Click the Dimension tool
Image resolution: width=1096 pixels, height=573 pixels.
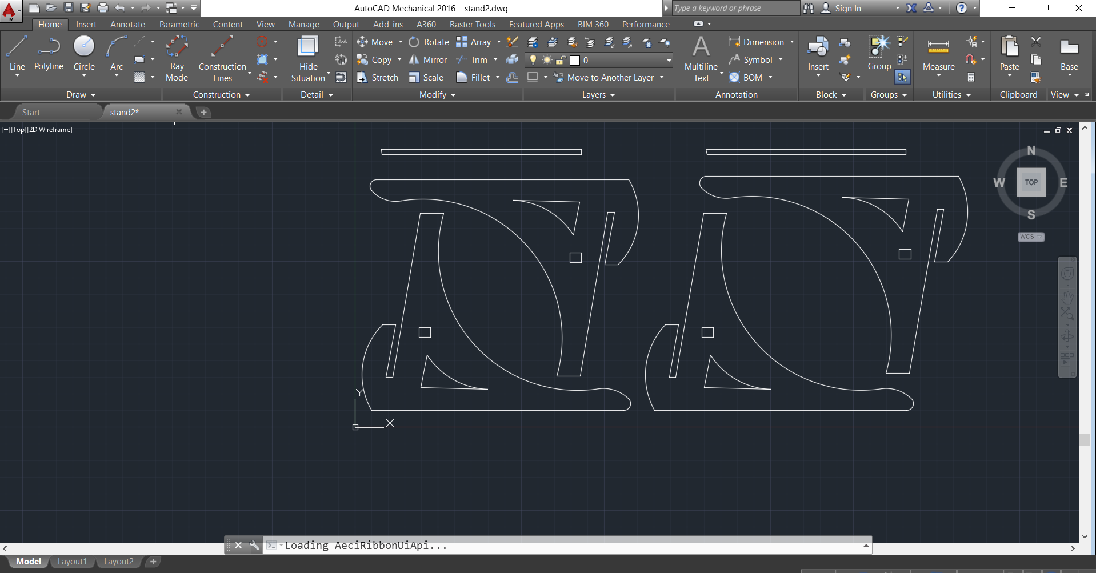(756, 42)
